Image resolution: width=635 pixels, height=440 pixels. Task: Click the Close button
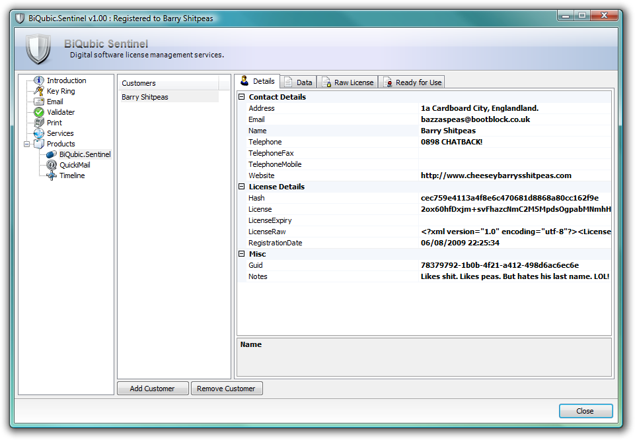[585, 410]
